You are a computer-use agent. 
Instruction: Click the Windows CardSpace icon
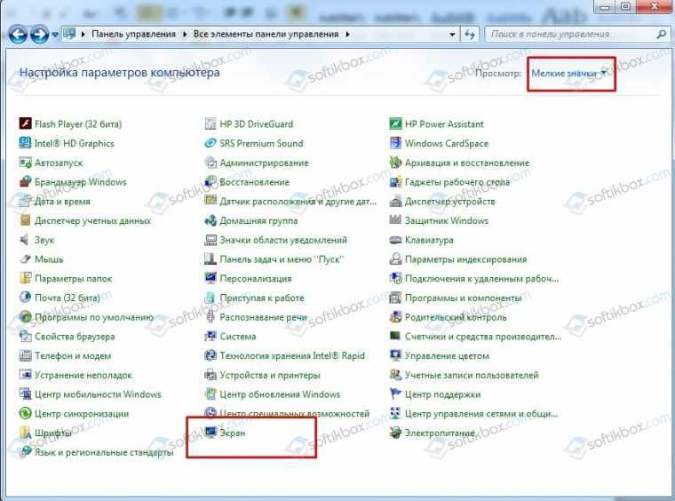tap(395, 143)
